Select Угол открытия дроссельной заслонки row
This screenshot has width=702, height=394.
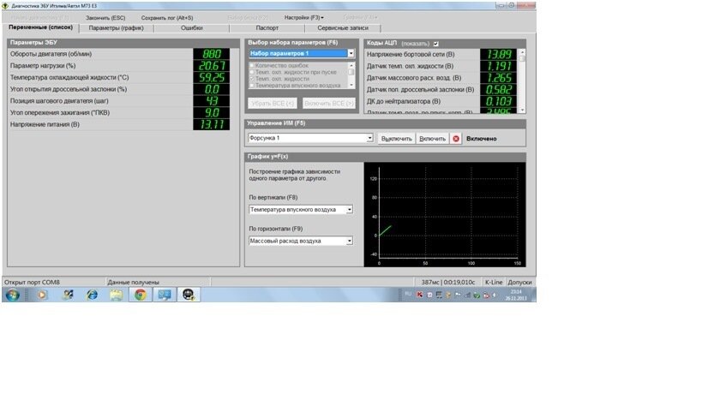tap(120, 89)
